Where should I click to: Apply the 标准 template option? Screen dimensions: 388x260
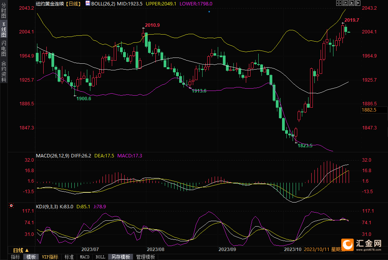click(69, 257)
